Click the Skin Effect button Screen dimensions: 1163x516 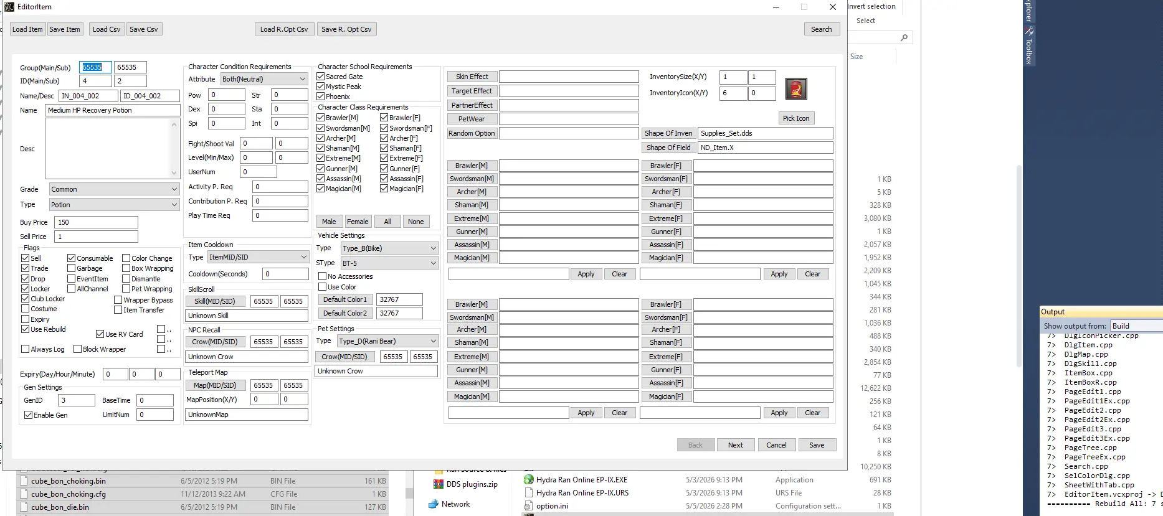pyautogui.click(x=472, y=77)
